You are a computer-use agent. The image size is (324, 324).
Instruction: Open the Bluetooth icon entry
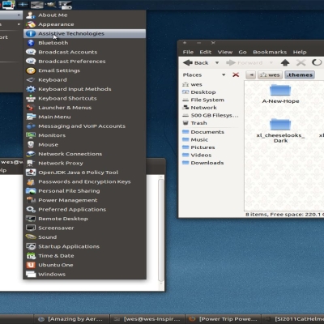coord(31,43)
